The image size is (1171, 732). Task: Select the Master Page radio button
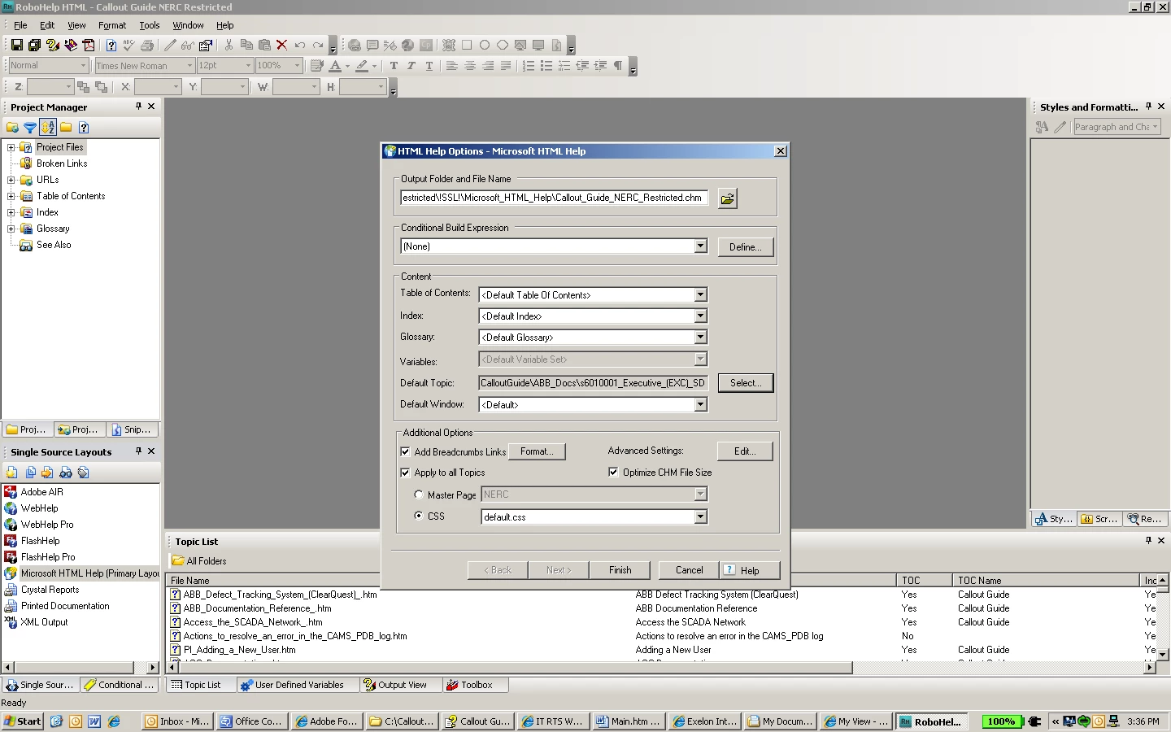(419, 495)
